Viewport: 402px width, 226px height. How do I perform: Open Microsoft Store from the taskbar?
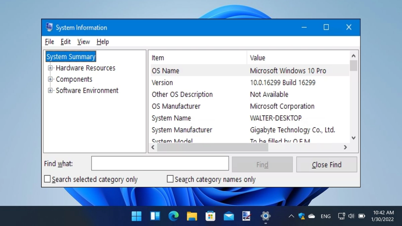pyautogui.click(x=210, y=216)
